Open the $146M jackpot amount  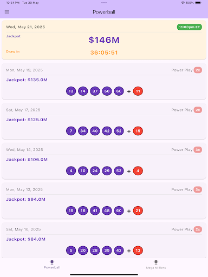click(104, 40)
